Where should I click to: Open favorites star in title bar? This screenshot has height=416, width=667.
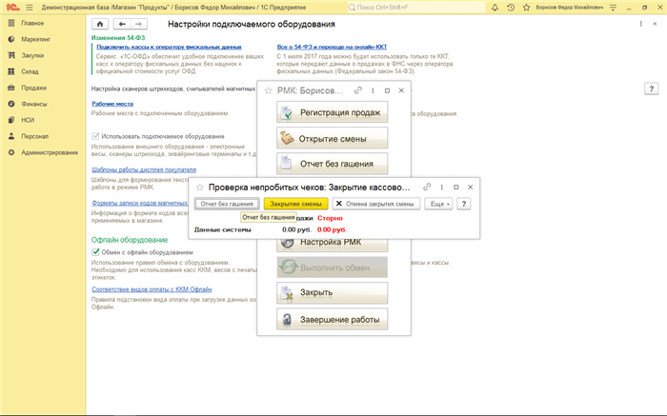pos(526,8)
